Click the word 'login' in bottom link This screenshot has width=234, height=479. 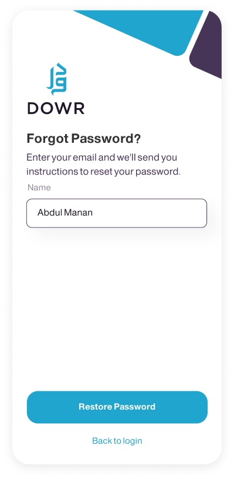coord(133,441)
